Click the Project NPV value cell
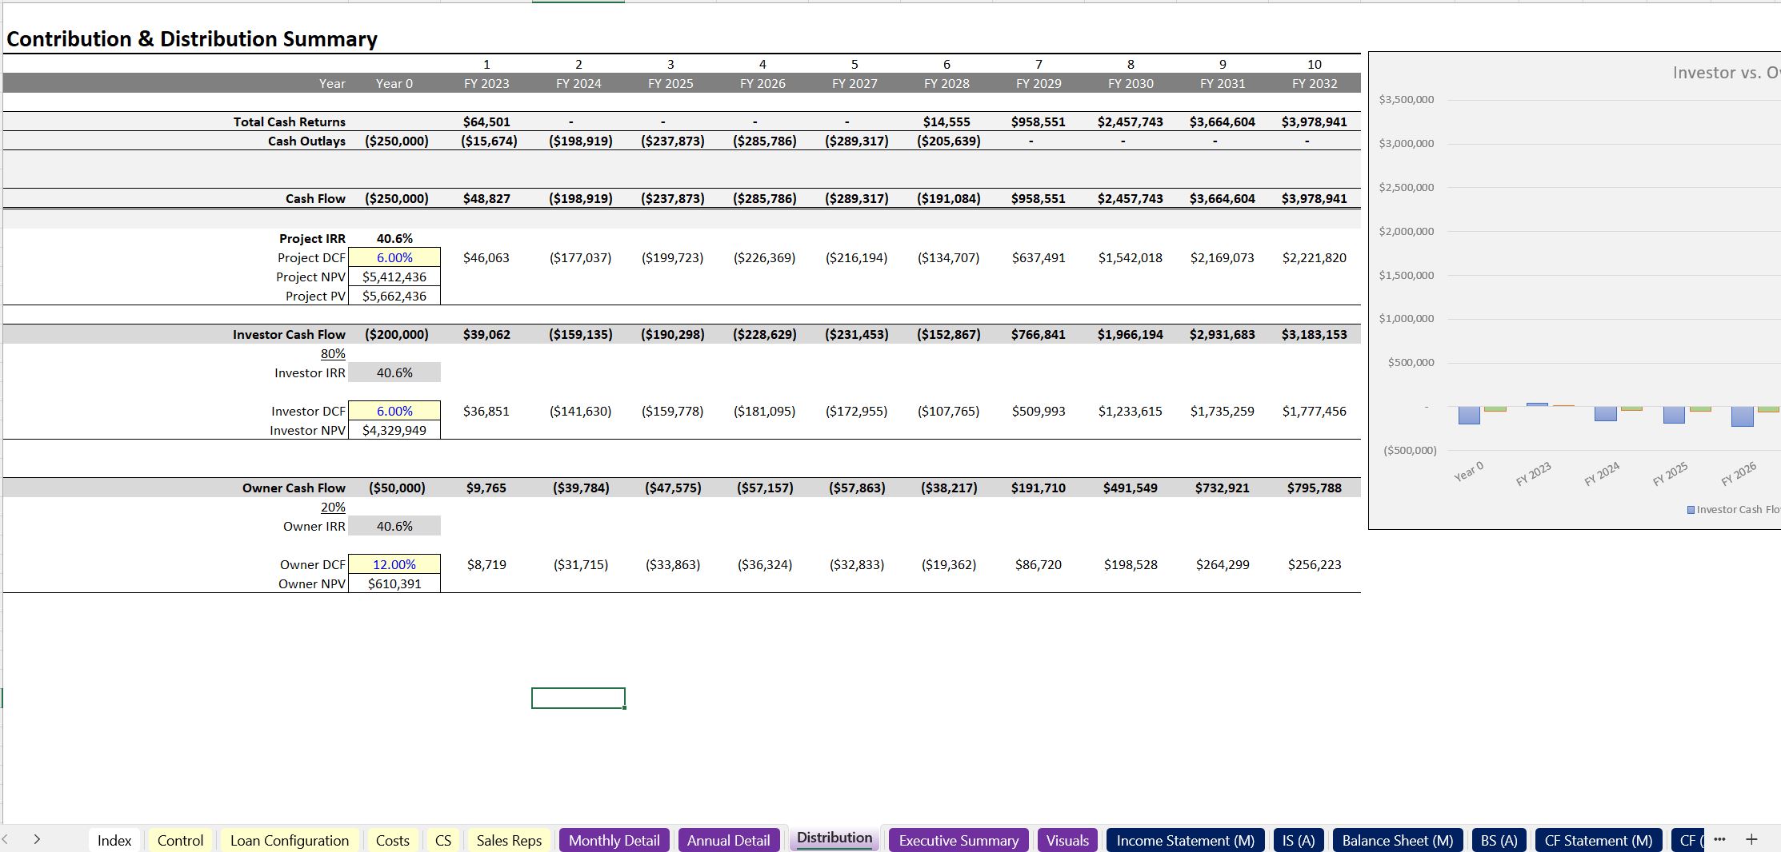This screenshot has height=852, width=1781. 394,277
